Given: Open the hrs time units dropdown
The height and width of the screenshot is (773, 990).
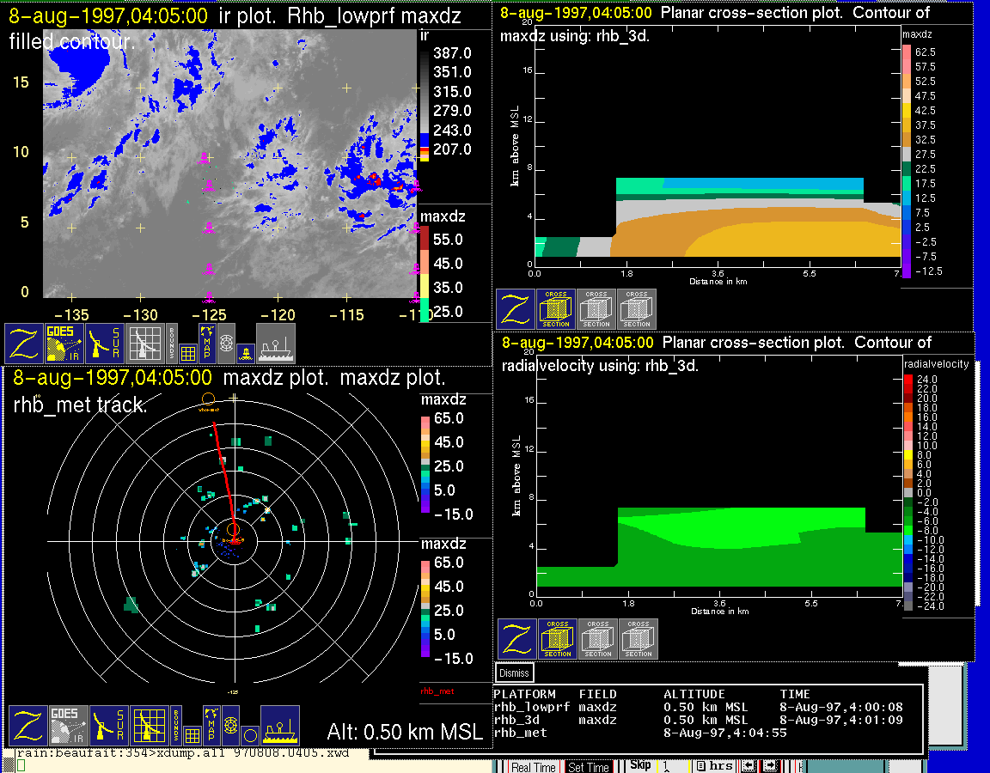Looking at the screenshot, I should click(715, 766).
